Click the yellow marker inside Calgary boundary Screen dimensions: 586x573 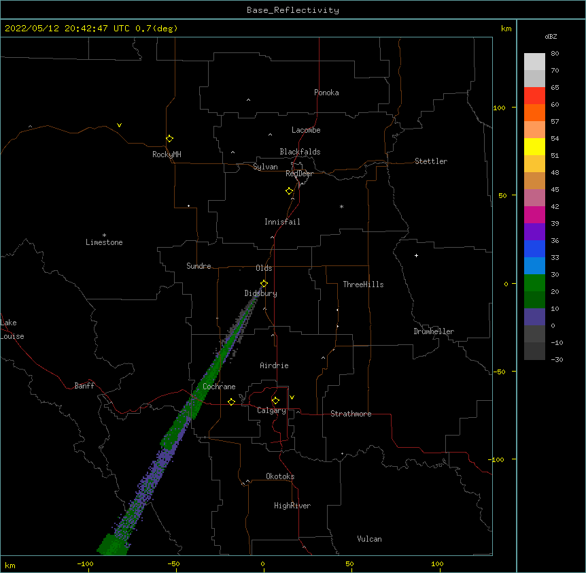(275, 401)
